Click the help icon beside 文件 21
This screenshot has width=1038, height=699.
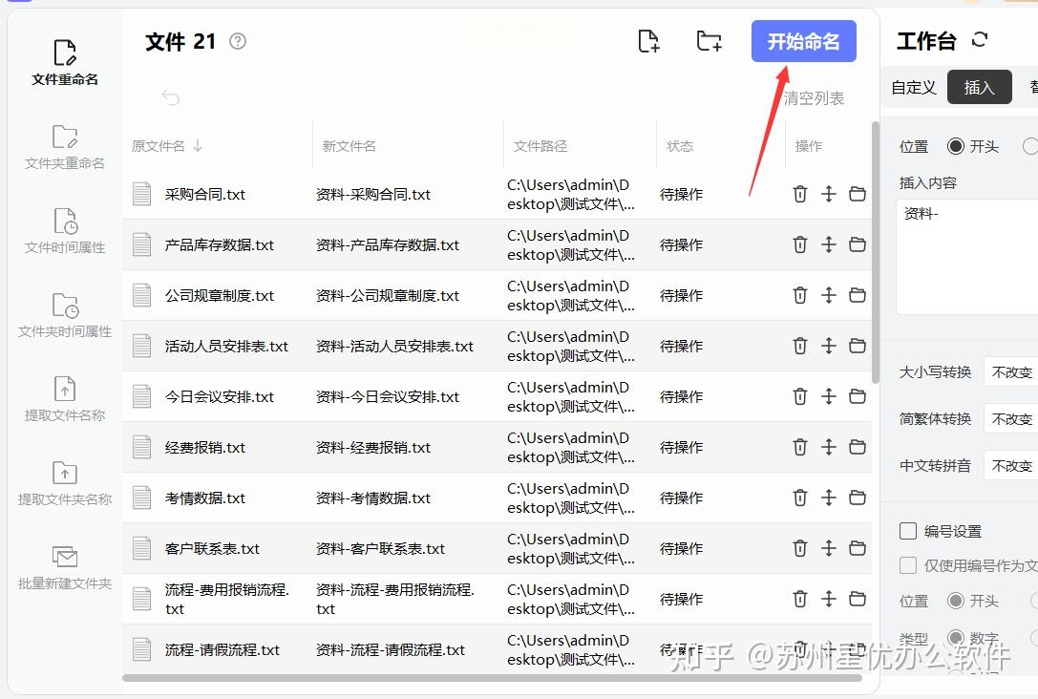click(x=238, y=41)
